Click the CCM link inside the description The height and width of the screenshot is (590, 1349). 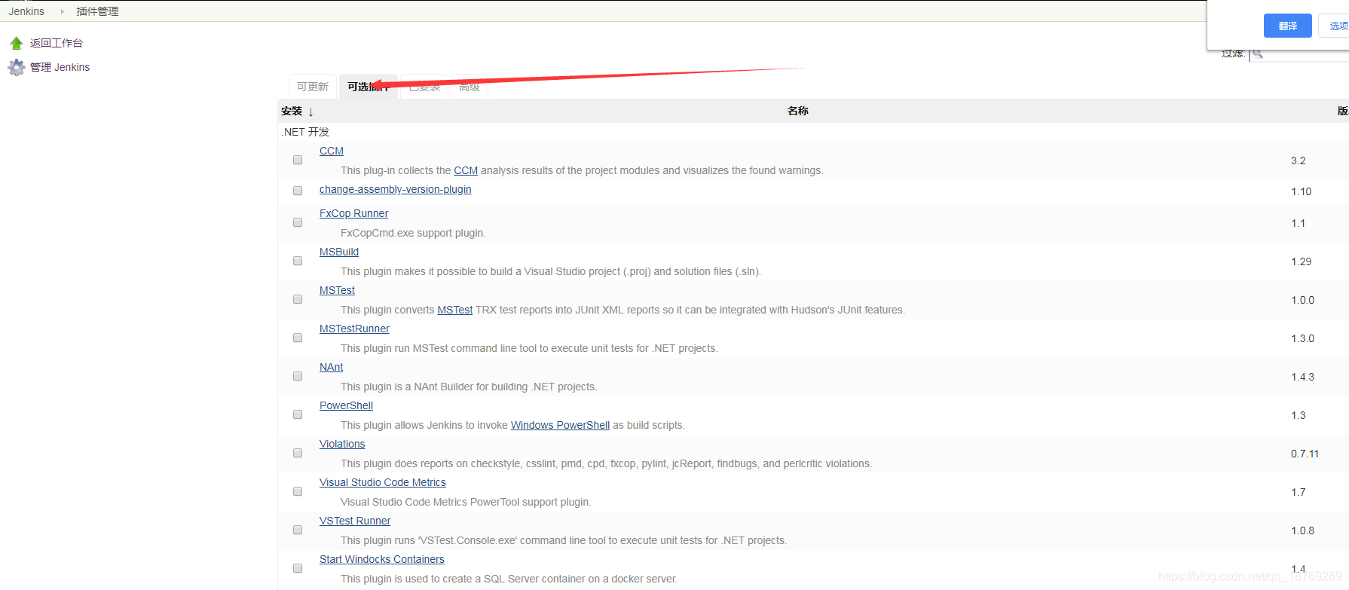click(x=466, y=170)
